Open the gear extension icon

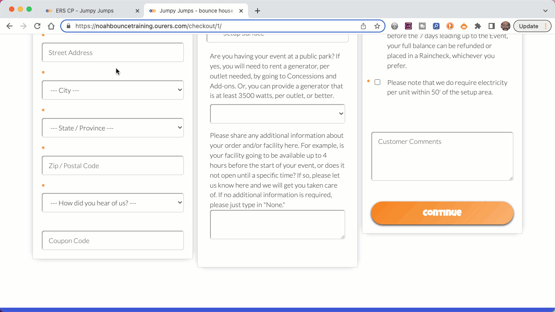tap(395, 26)
